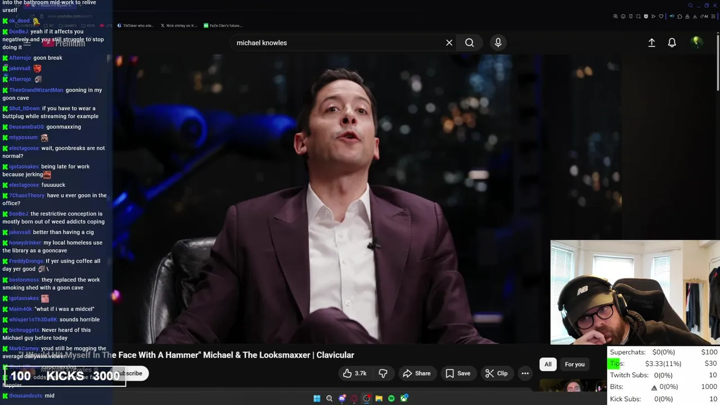The width and height of the screenshot is (720, 405).
Task: Click the Superchats goal row
Action: click(664, 352)
